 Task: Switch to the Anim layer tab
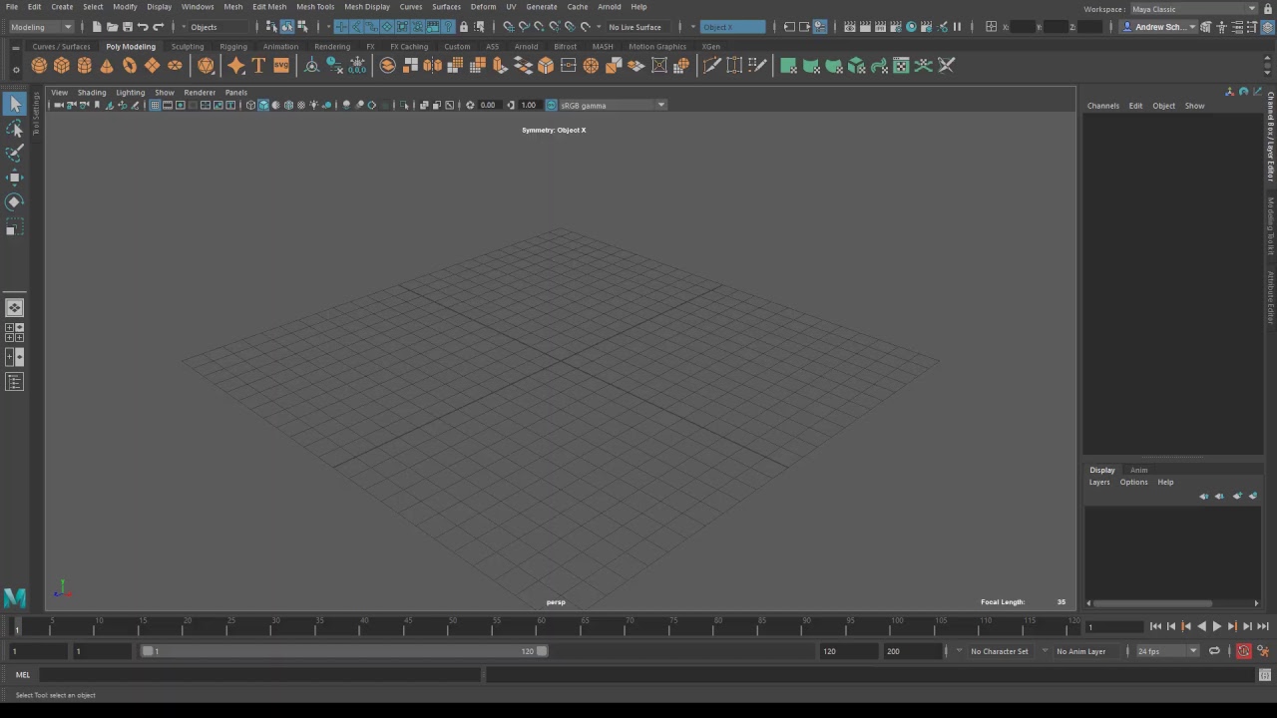pyautogui.click(x=1138, y=470)
